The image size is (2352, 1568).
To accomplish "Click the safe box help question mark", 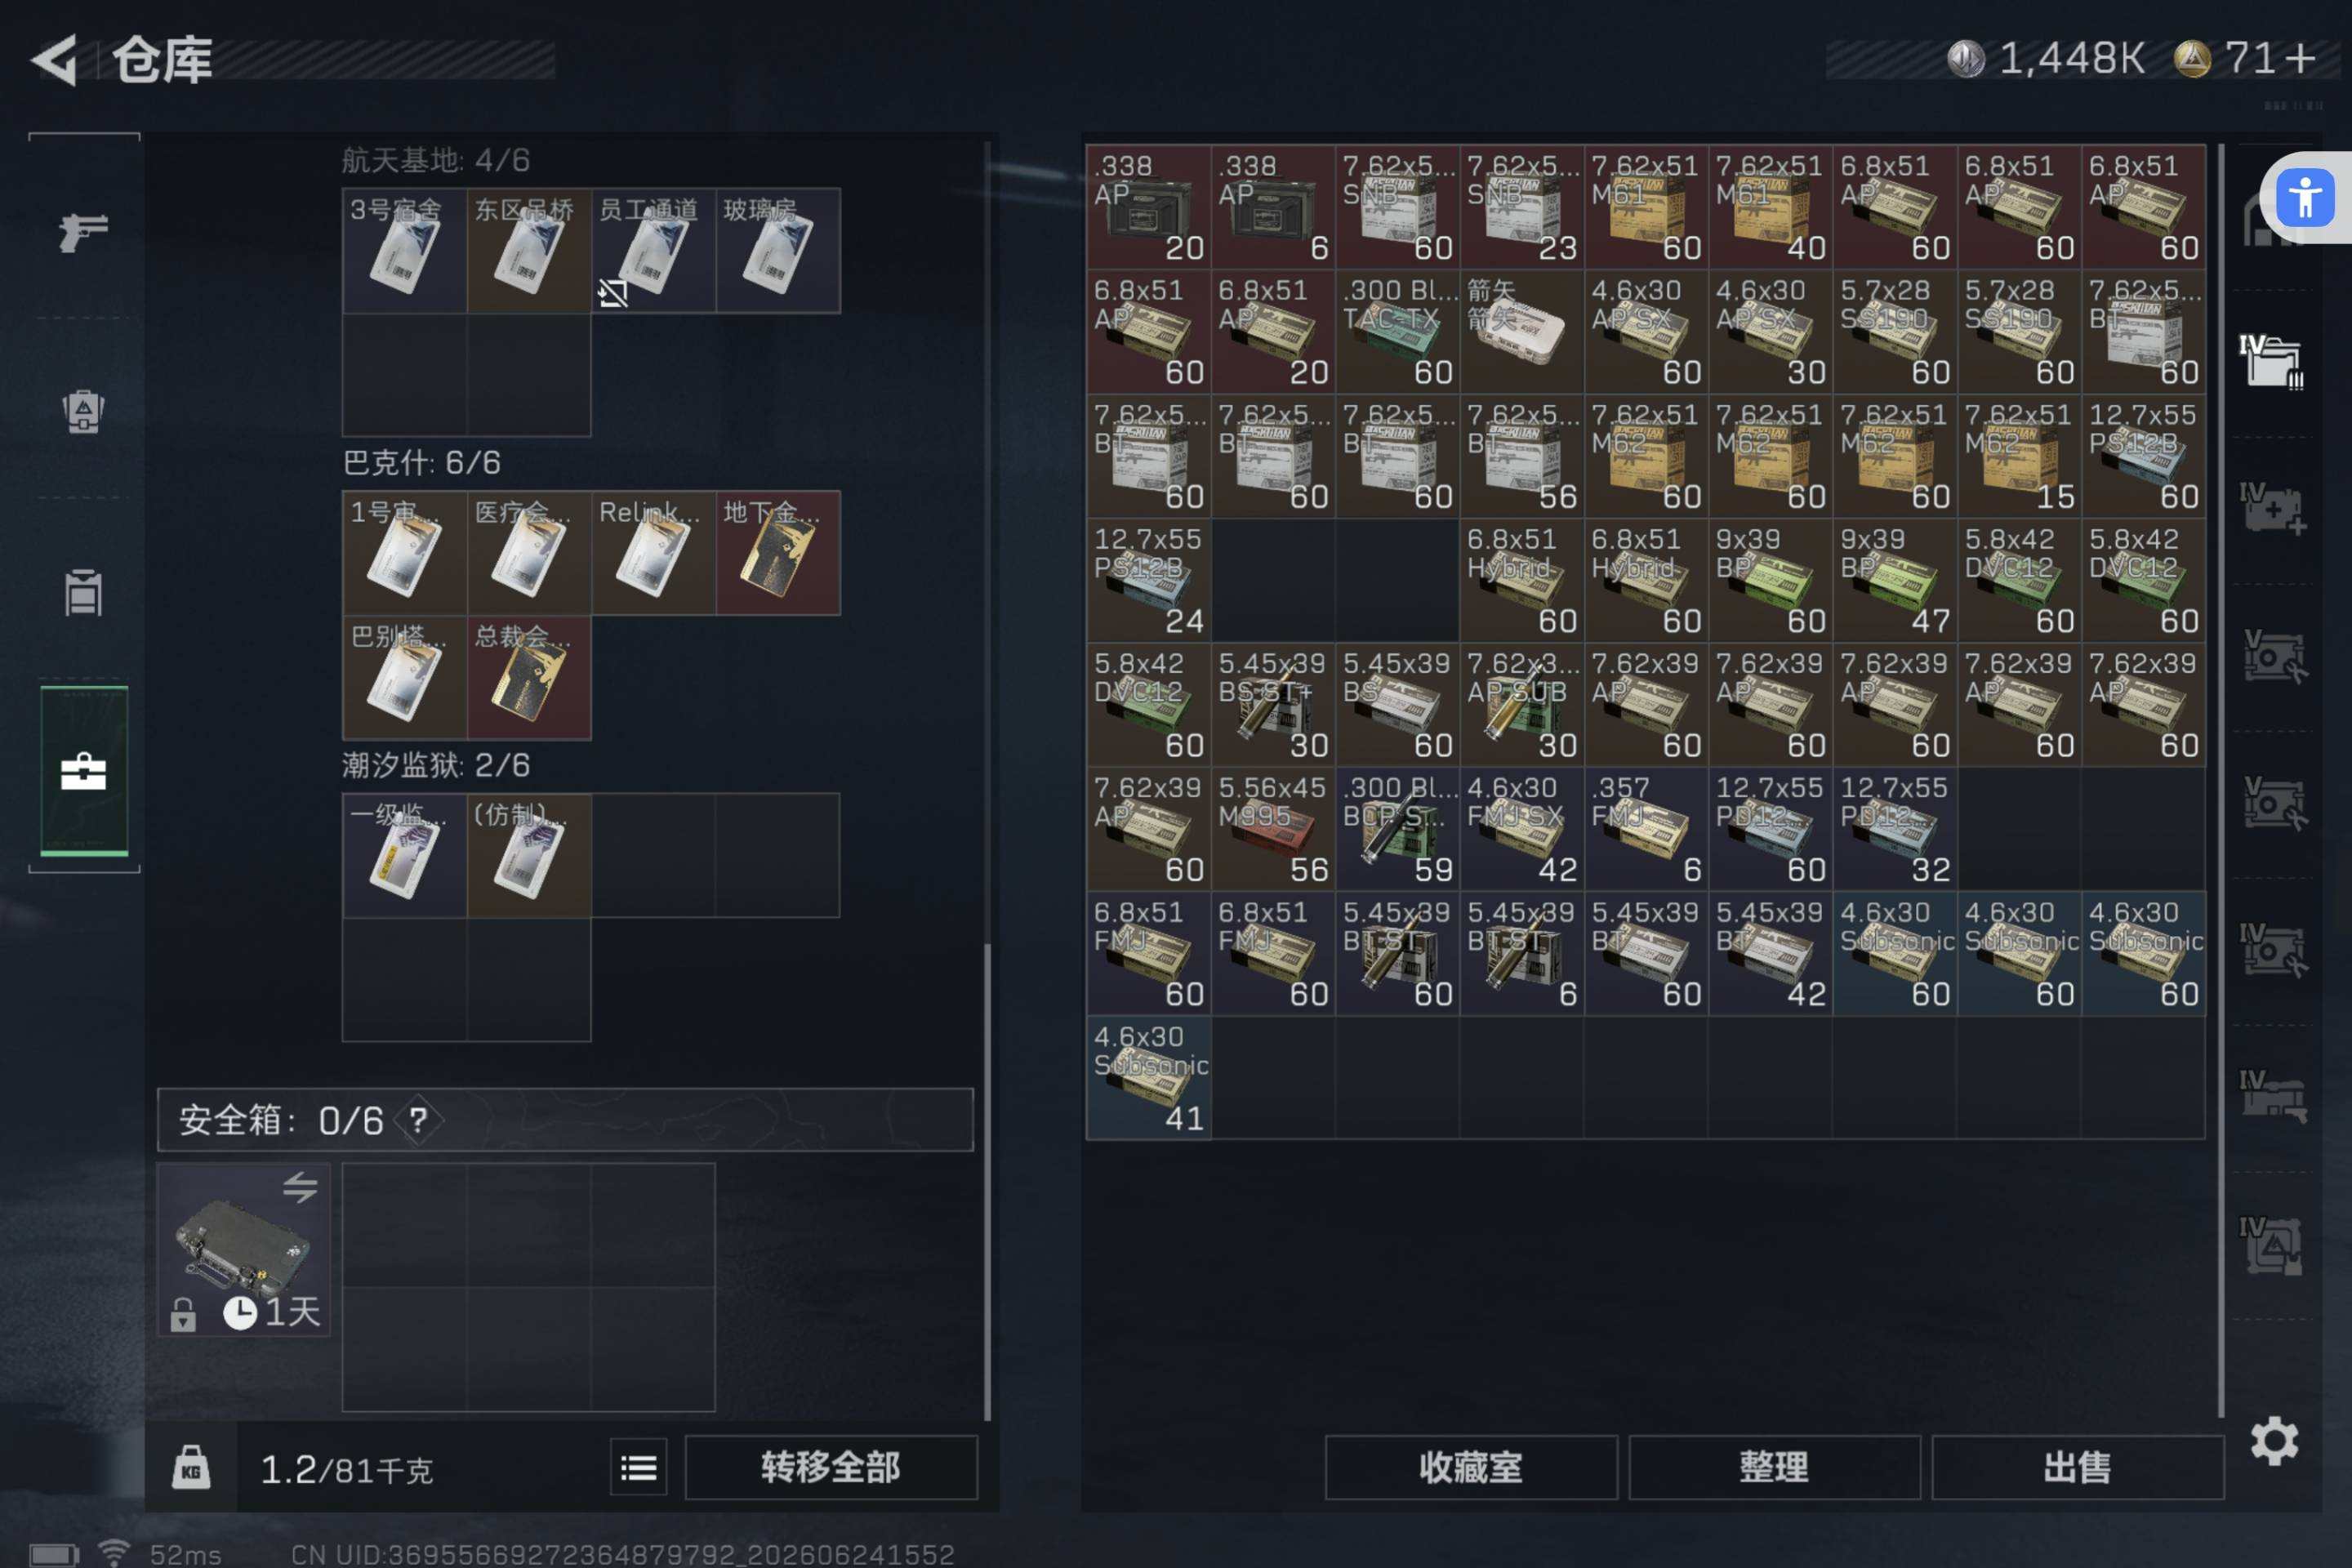I will click(418, 1120).
